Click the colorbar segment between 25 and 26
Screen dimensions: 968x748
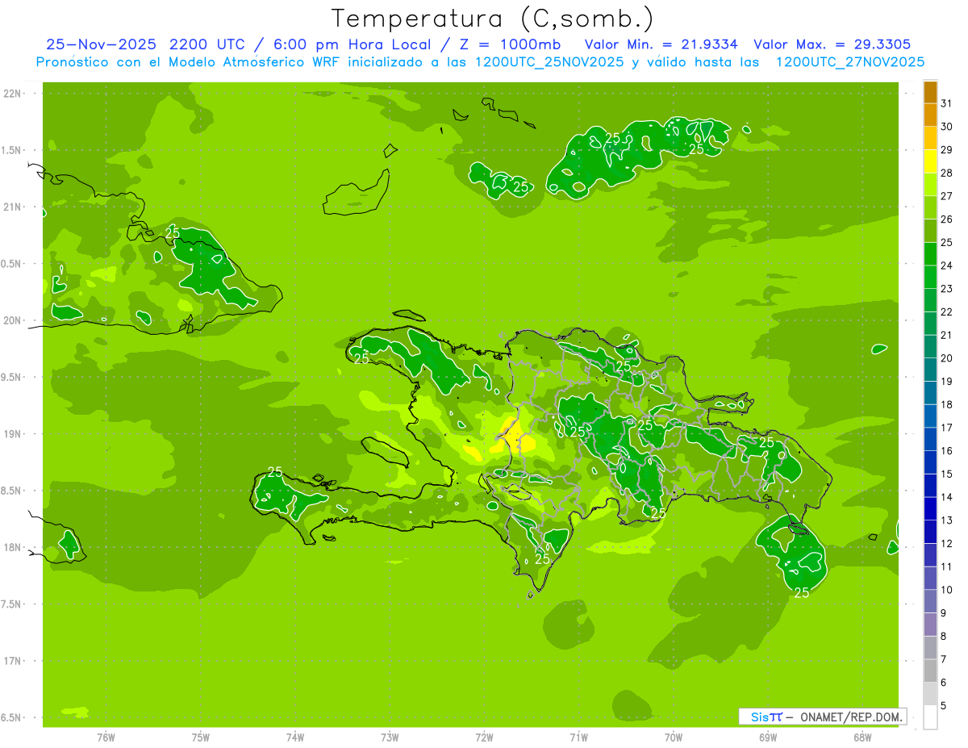coord(930,231)
